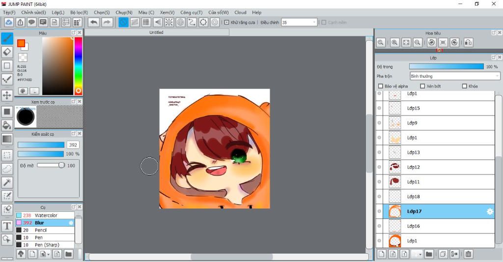Toggle visibility of layer Lớp9
Image resolution: width=503 pixels, height=262 pixels.
click(379, 123)
